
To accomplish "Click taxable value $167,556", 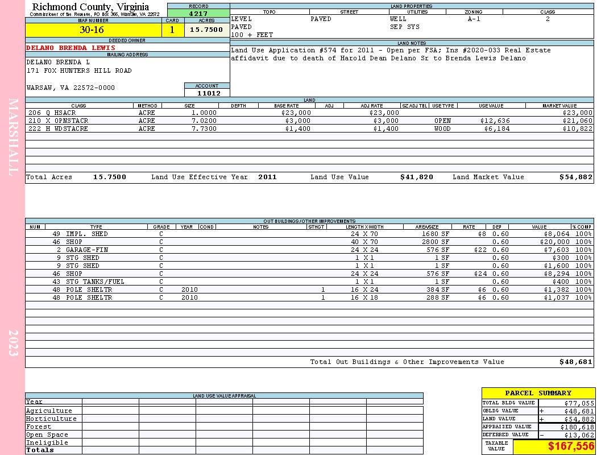I will click(571, 446).
